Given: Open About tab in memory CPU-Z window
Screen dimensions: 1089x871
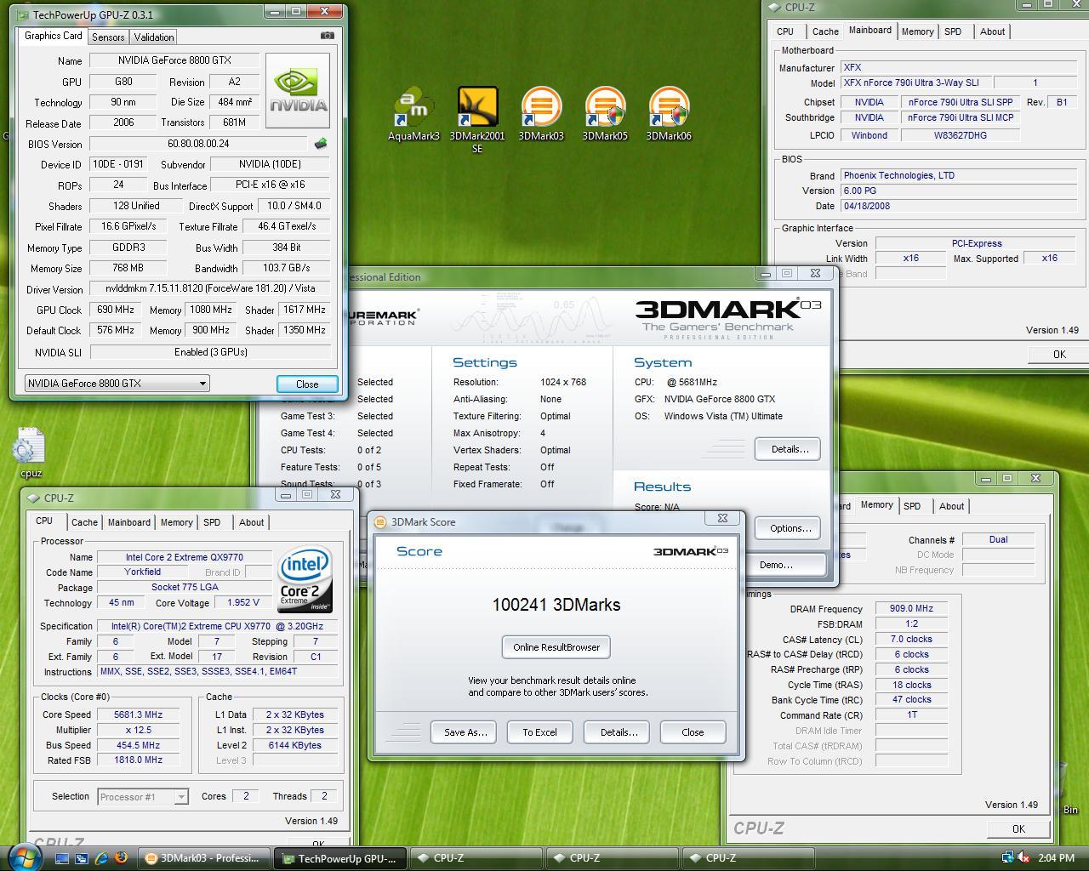Looking at the screenshot, I should [x=951, y=506].
